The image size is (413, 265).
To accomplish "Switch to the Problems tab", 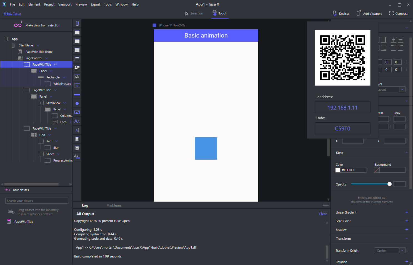I will [114, 205].
